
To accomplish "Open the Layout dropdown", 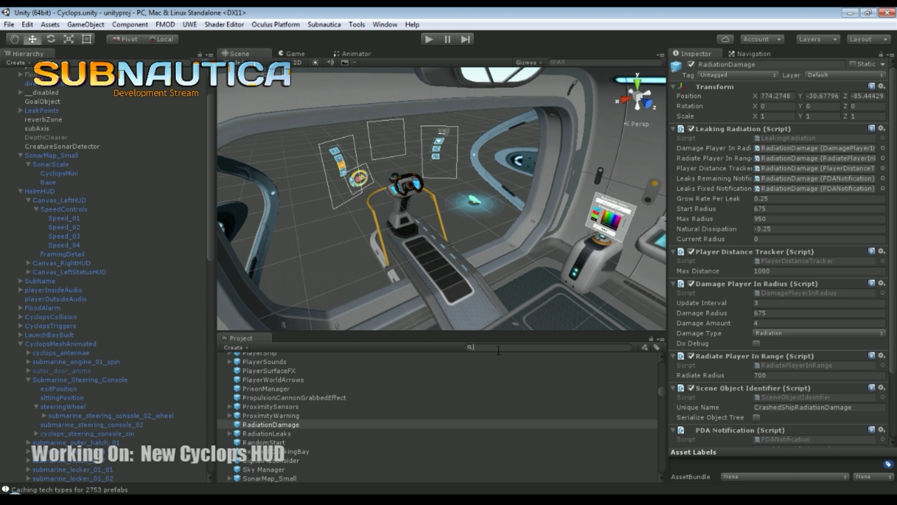I will tap(868, 39).
